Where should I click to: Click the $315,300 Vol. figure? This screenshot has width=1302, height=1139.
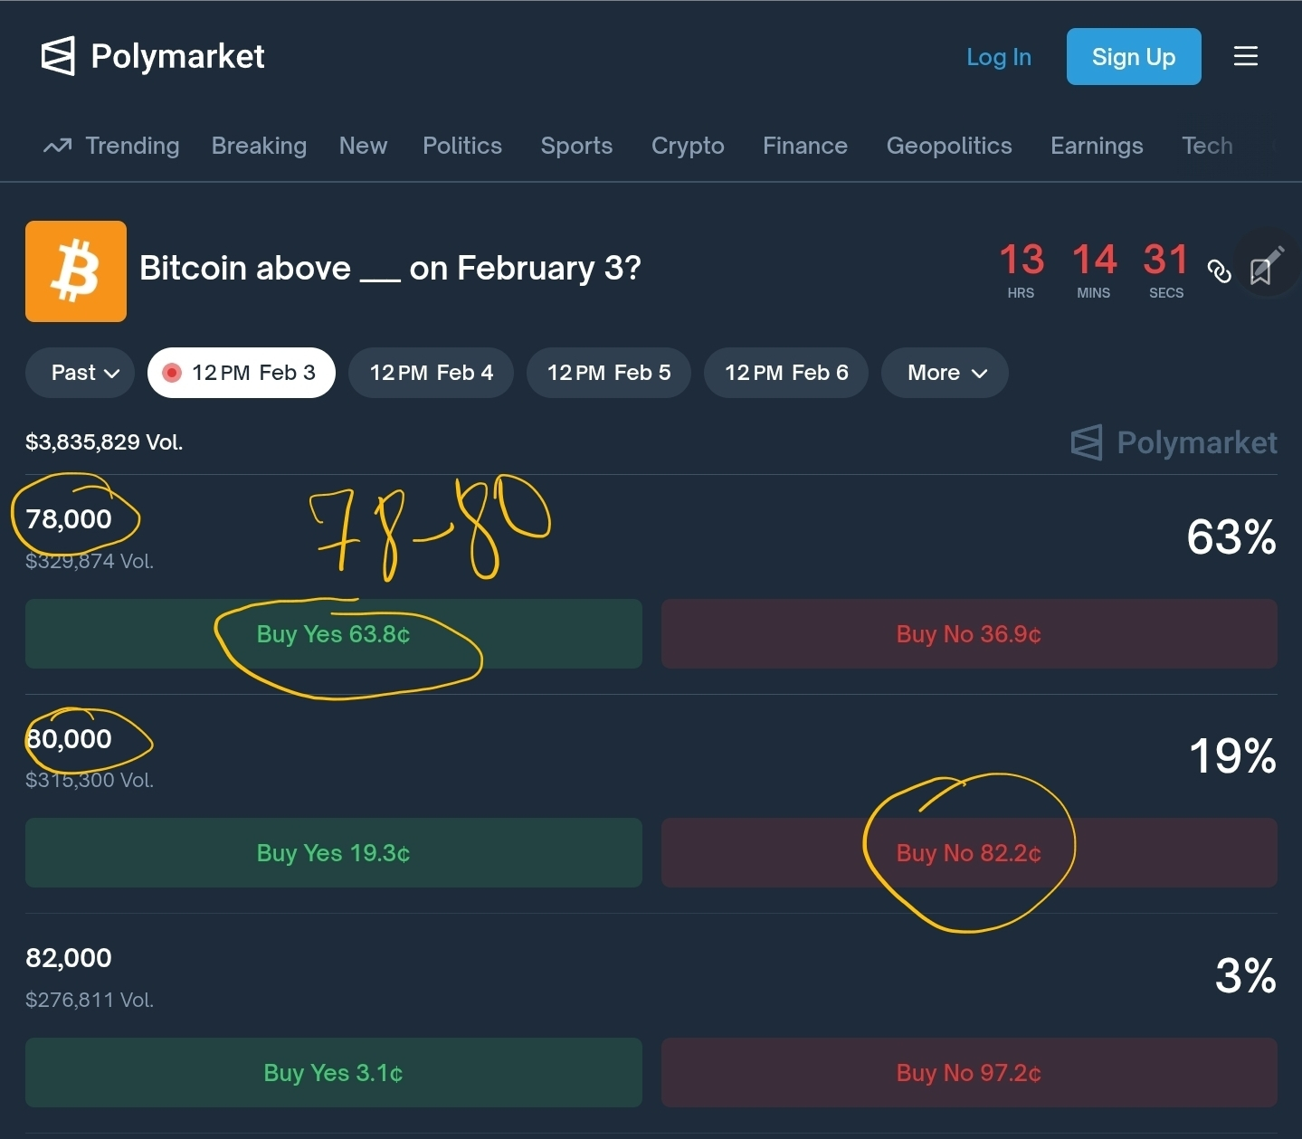(x=90, y=780)
